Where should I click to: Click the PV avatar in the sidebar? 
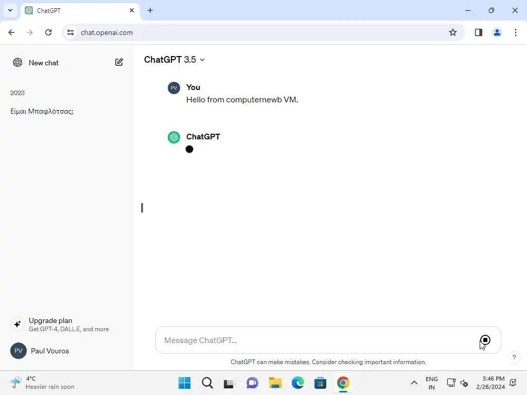tap(19, 351)
